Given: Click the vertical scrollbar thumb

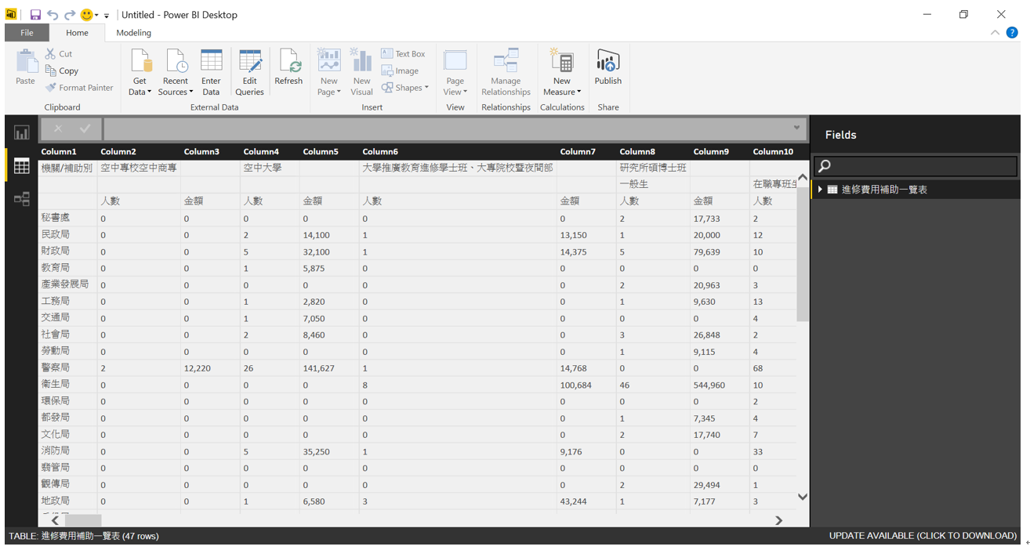Looking at the screenshot, I should (x=803, y=252).
